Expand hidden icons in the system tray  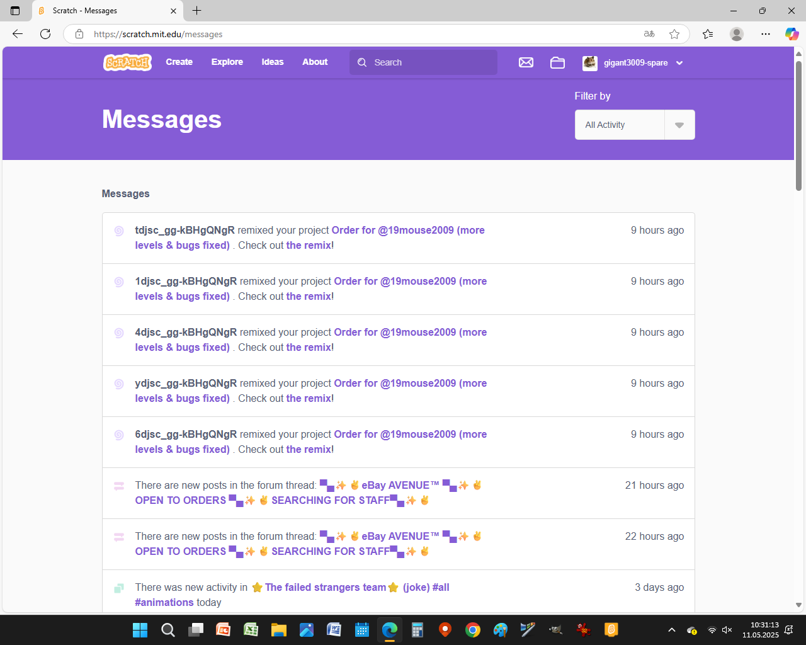pos(672,629)
